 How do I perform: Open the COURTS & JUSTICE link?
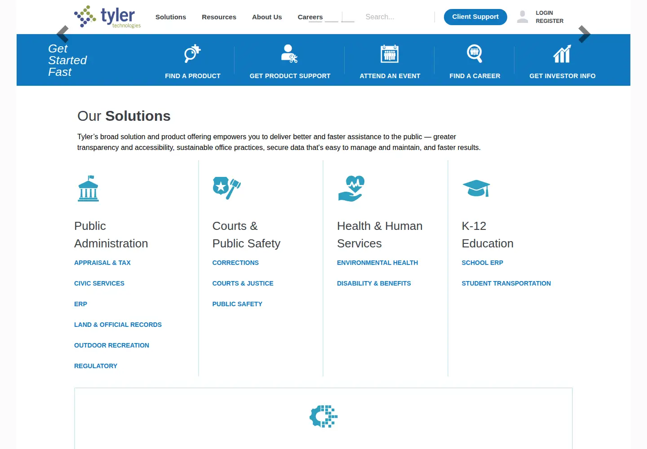click(x=243, y=283)
